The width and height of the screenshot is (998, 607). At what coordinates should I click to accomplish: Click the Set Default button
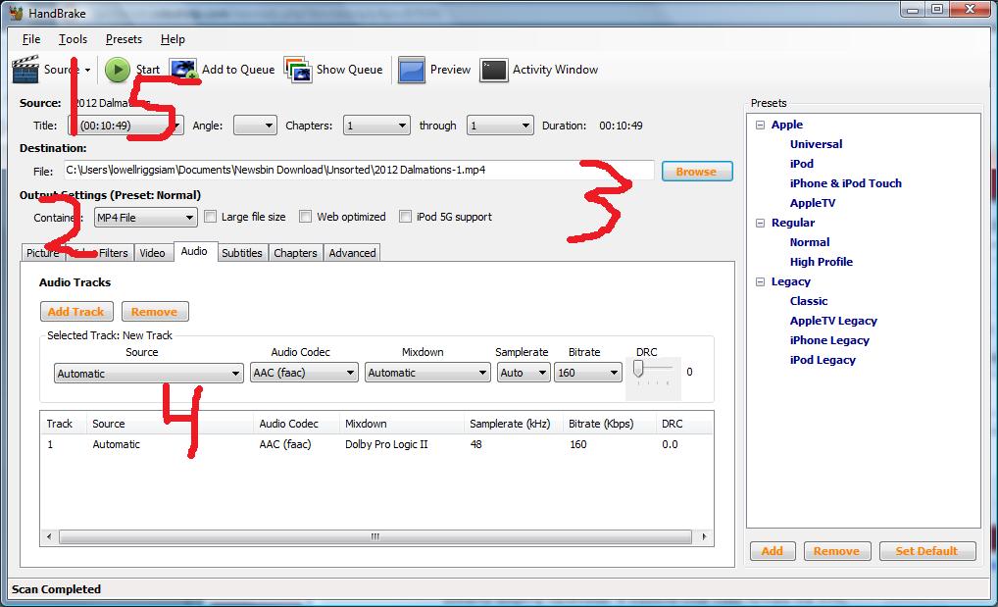pyautogui.click(x=926, y=551)
